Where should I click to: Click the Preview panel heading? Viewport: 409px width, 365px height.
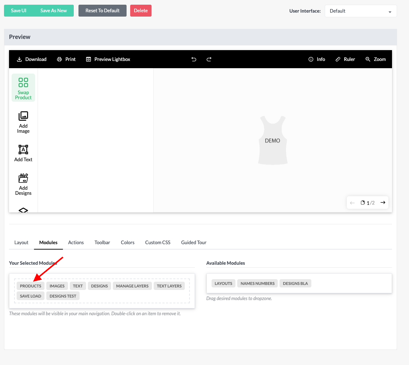(20, 37)
